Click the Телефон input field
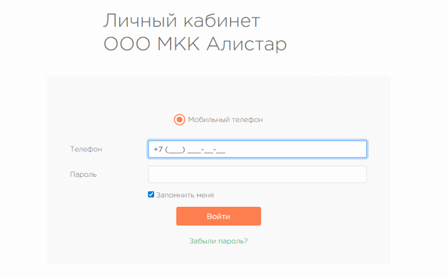Viewport: 447px width, 278px height. tap(257, 149)
